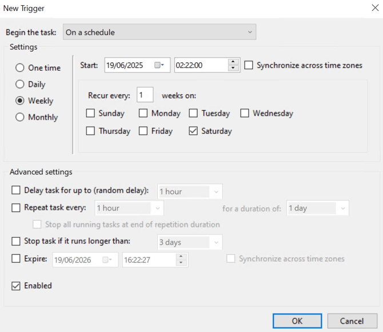Viewport: 383px width, 332px height.
Task: Click the Recur every weeks input field
Action: (145, 95)
